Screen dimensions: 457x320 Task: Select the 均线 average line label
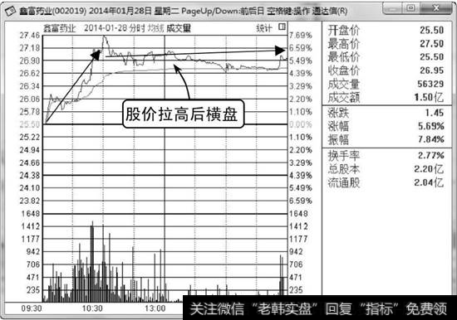point(155,28)
